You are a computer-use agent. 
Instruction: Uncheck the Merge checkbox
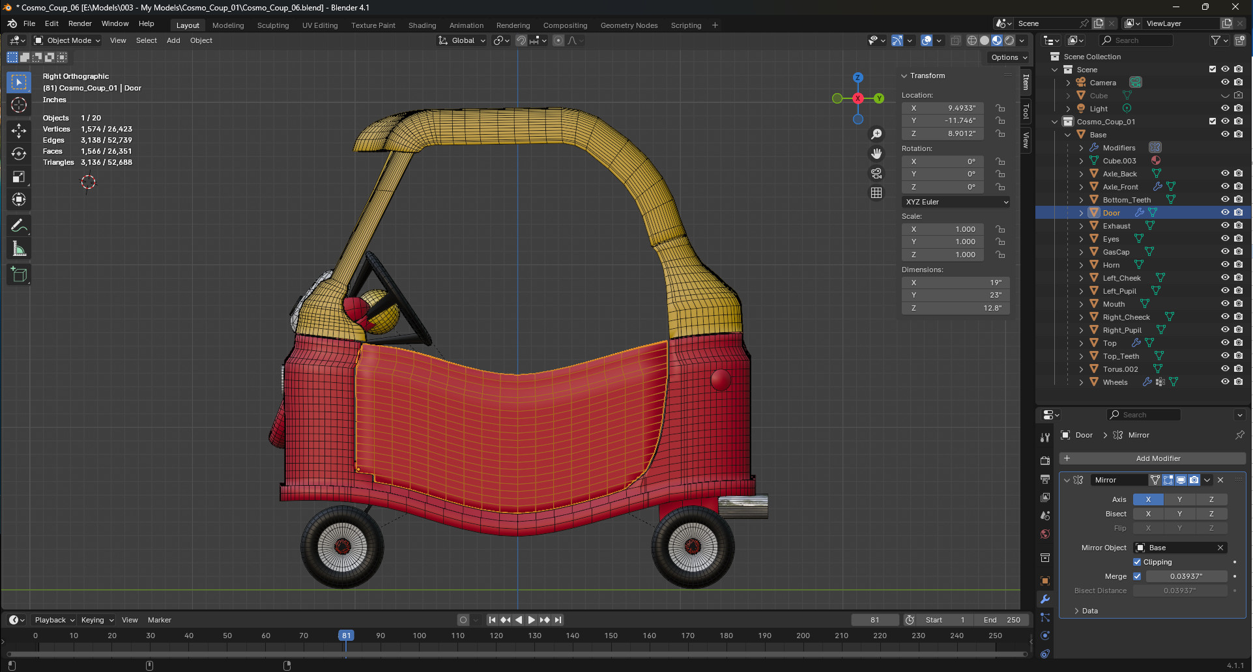click(x=1137, y=576)
